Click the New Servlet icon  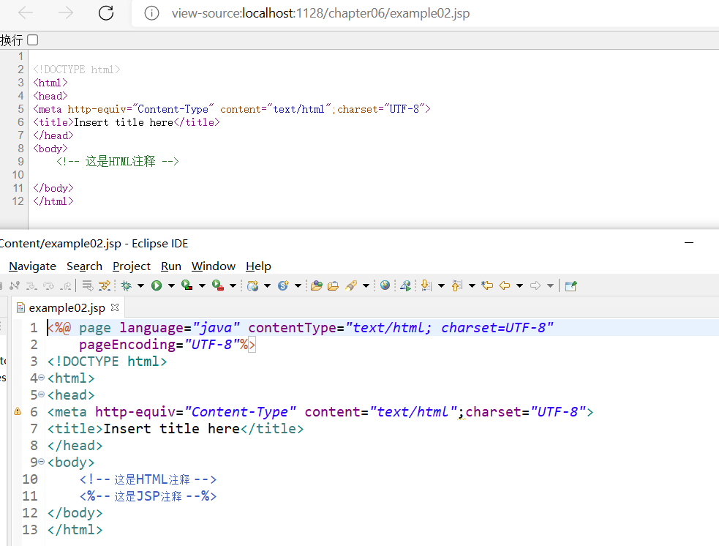(x=283, y=286)
